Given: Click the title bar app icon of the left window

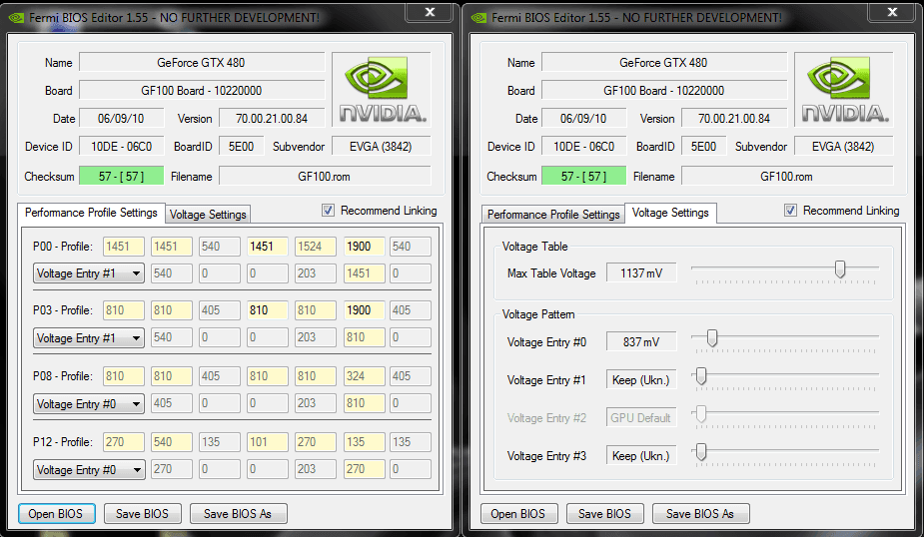Looking at the screenshot, I should [x=17, y=18].
